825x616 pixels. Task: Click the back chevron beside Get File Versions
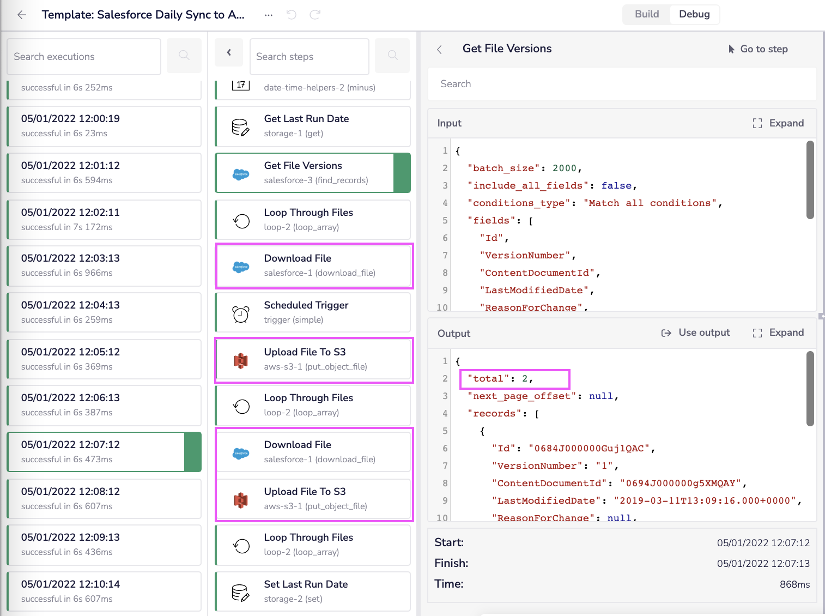440,50
